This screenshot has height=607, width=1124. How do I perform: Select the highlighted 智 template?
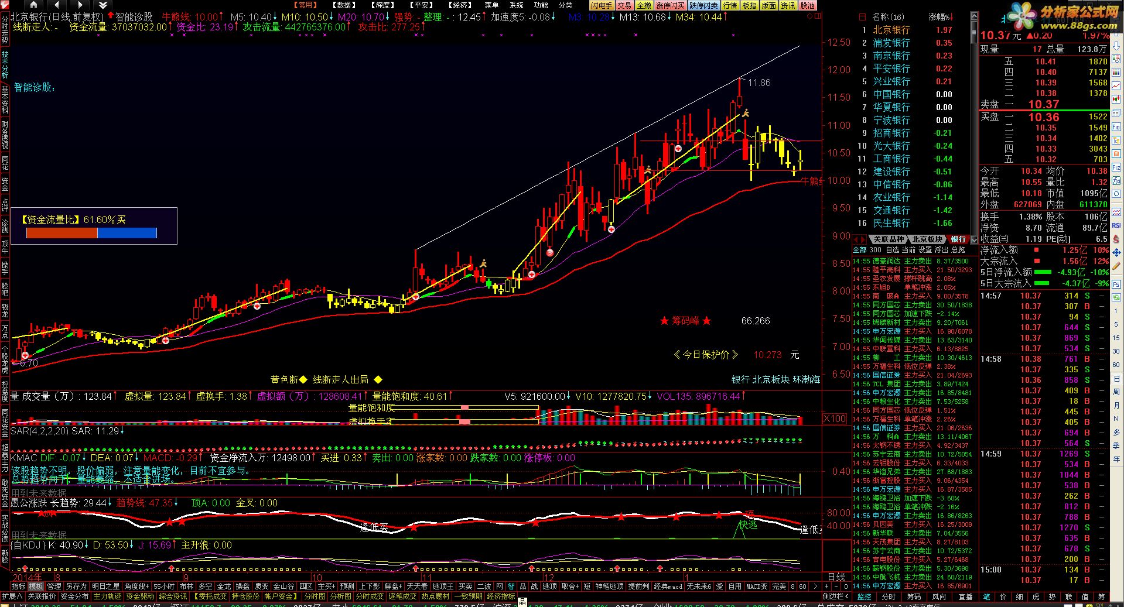[511, 586]
